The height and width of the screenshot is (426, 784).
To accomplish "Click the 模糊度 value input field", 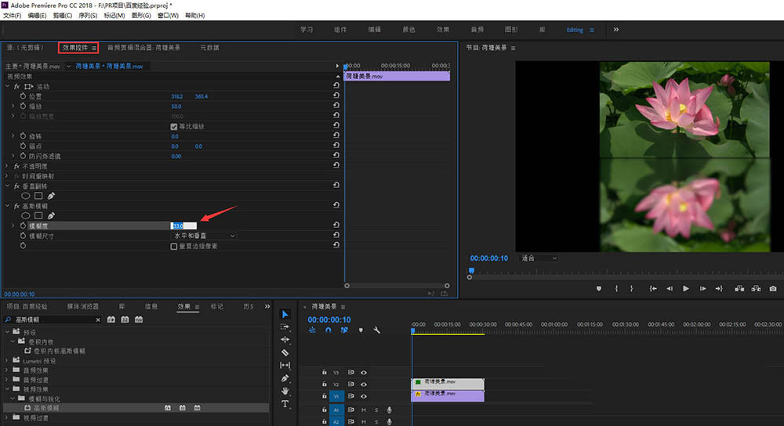I will point(183,226).
